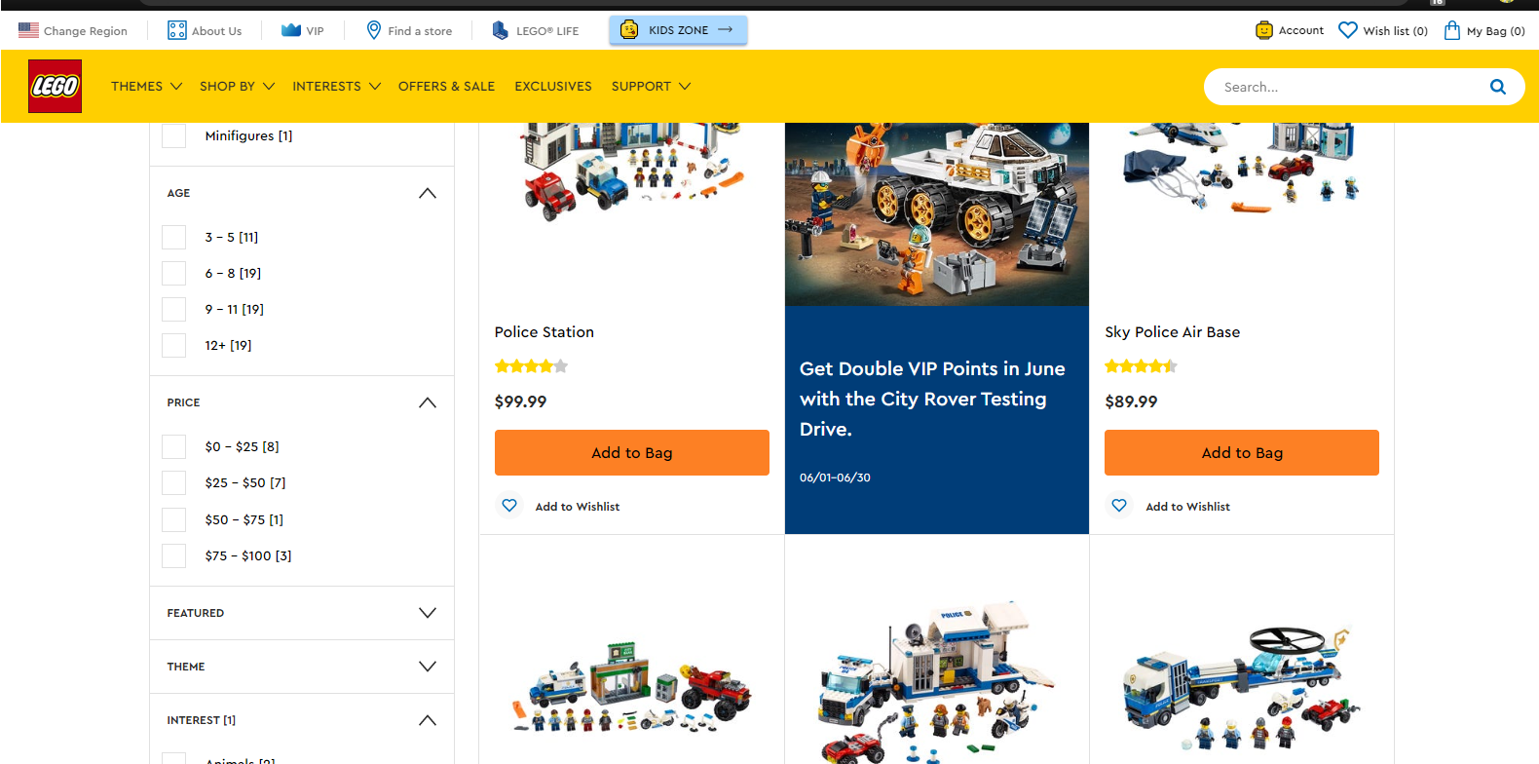
Task: Open the City Rover promo image
Action: [x=936, y=214]
